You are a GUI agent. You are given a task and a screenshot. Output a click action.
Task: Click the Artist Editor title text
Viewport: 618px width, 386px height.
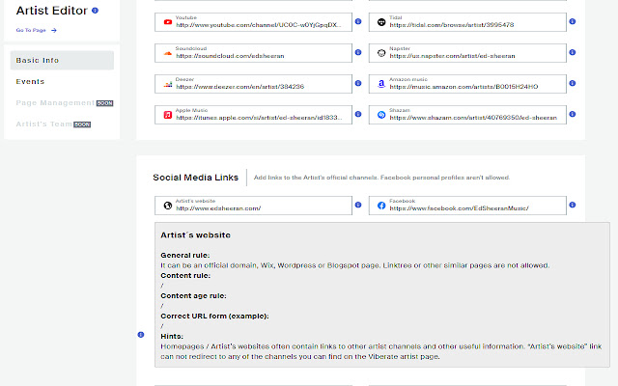pyautogui.click(x=51, y=11)
